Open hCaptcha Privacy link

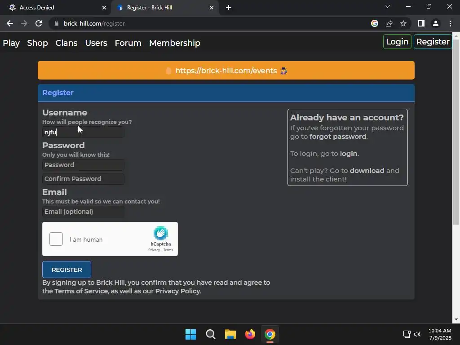pyautogui.click(x=154, y=250)
